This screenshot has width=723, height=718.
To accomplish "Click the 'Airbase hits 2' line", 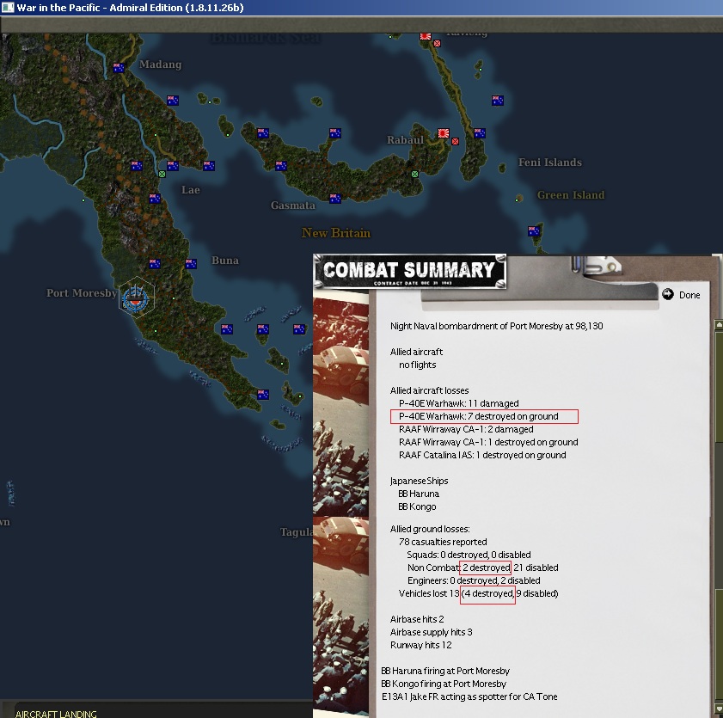I will click(x=417, y=619).
